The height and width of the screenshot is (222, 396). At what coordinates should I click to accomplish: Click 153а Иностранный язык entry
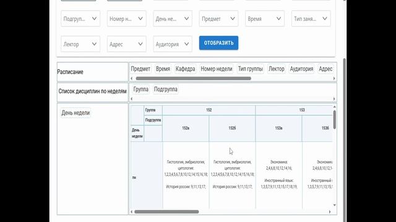point(279,184)
